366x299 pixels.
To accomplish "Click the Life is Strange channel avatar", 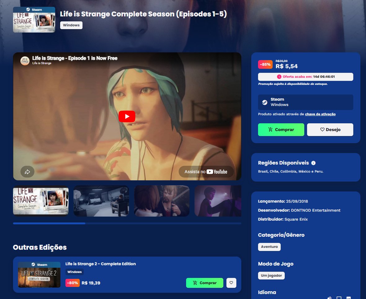I will [x=25, y=61].
